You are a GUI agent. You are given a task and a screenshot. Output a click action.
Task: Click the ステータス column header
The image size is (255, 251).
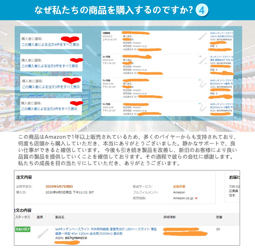point(23,217)
